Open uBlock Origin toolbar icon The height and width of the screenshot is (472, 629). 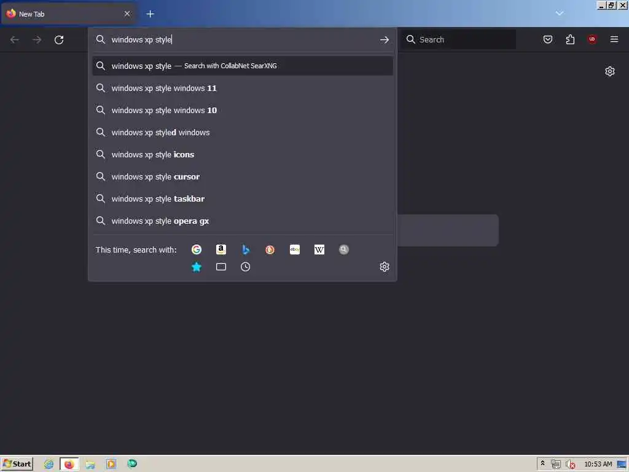point(592,39)
